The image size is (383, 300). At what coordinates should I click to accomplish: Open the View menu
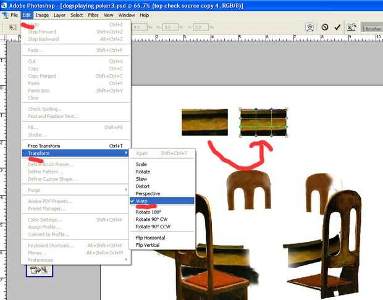point(108,15)
